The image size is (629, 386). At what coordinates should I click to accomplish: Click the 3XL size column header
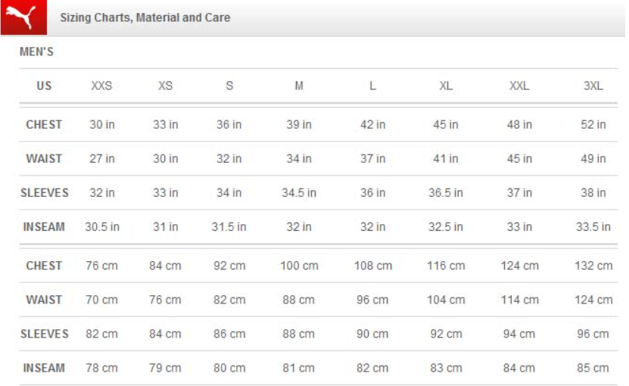point(593,86)
